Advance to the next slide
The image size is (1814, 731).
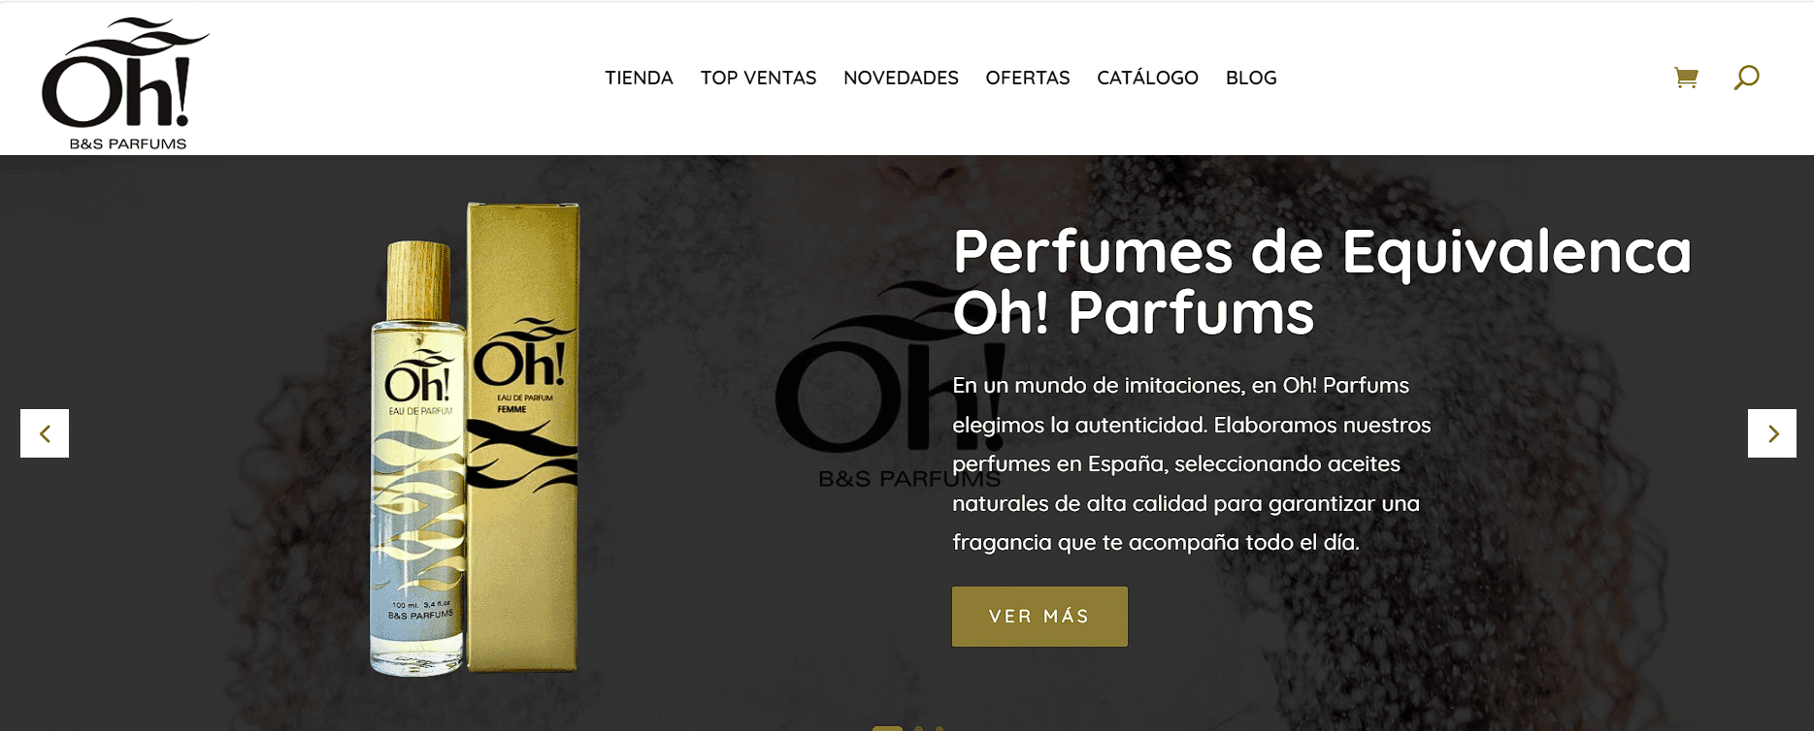coord(1772,433)
